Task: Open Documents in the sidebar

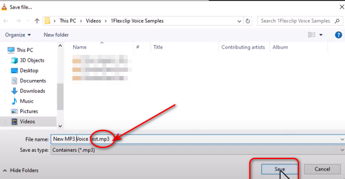Action: point(33,81)
